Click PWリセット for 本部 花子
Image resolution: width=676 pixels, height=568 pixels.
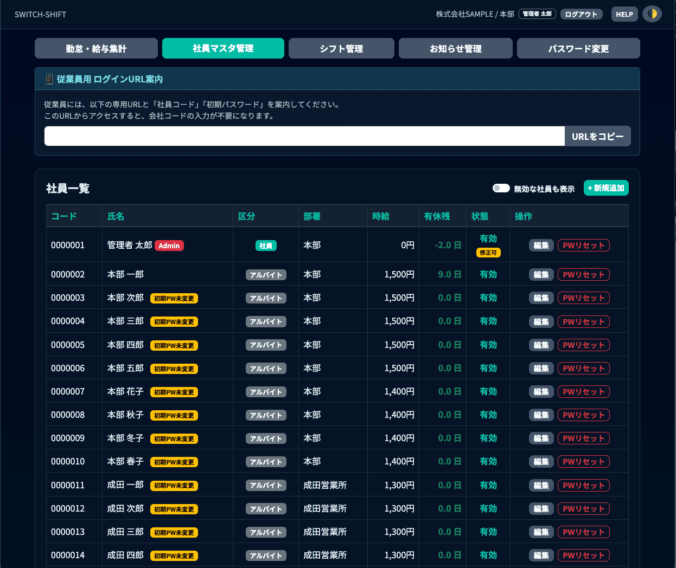pyautogui.click(x=583, y=391)
